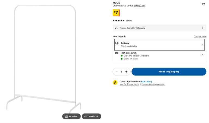Click the finance shopping basket icon
This screenshot has width=209, height=123.
point(116,28)
